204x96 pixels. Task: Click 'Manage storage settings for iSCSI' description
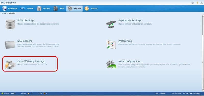[x=38, y=24]
